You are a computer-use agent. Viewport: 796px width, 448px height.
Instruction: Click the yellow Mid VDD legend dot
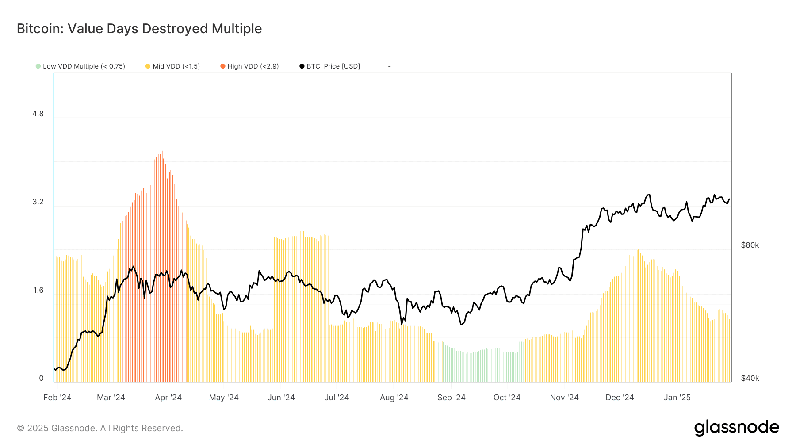148,66
